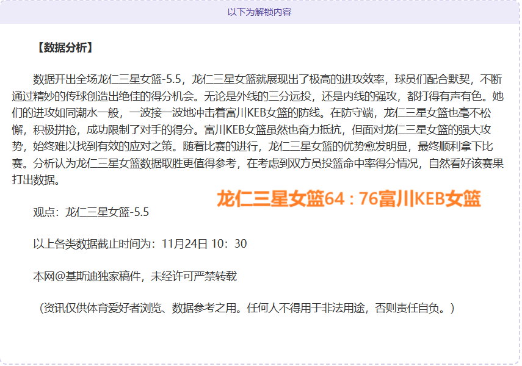This screenshot has height=366, width=522.
Task: Click the 以下为解锁内容 header banner
Action: [259, 12]
